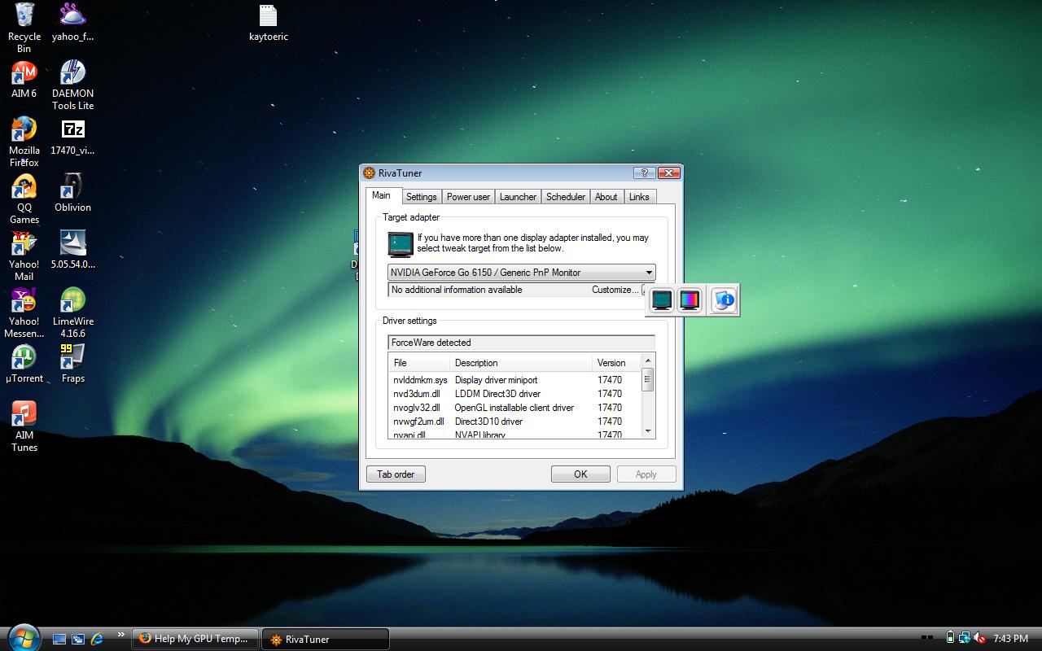Click Windows Start orb
The width and height of the screenshot is (1042, 651).
pyautogui.click(x=22, y=637)
